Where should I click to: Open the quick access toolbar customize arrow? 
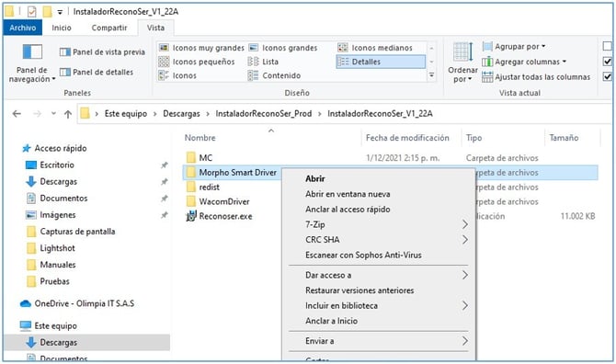60,12
